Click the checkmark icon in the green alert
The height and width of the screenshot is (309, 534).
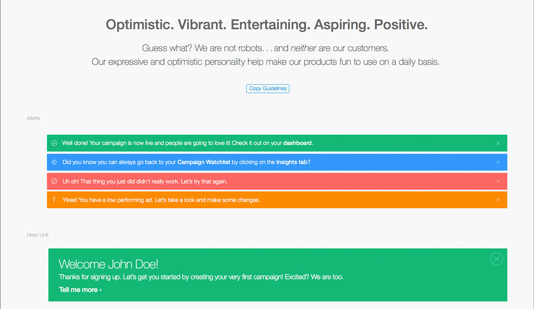54,143
